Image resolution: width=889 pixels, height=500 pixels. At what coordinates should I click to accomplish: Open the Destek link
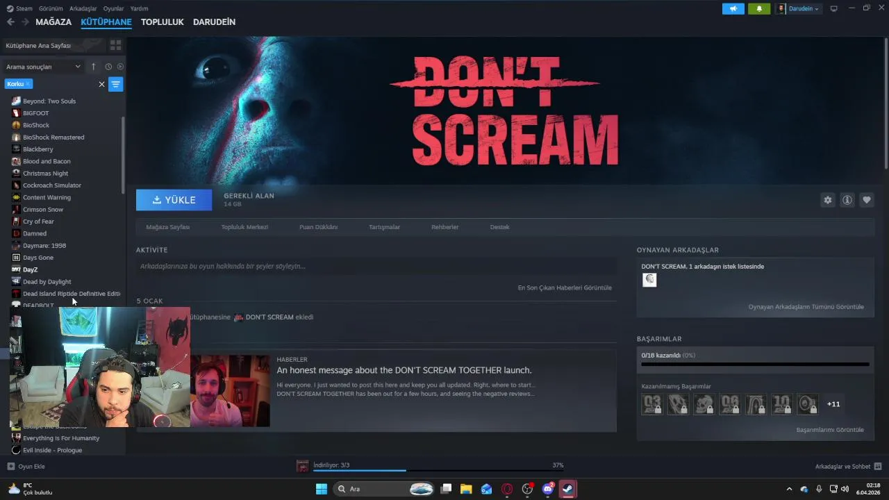tap(500, 227)
